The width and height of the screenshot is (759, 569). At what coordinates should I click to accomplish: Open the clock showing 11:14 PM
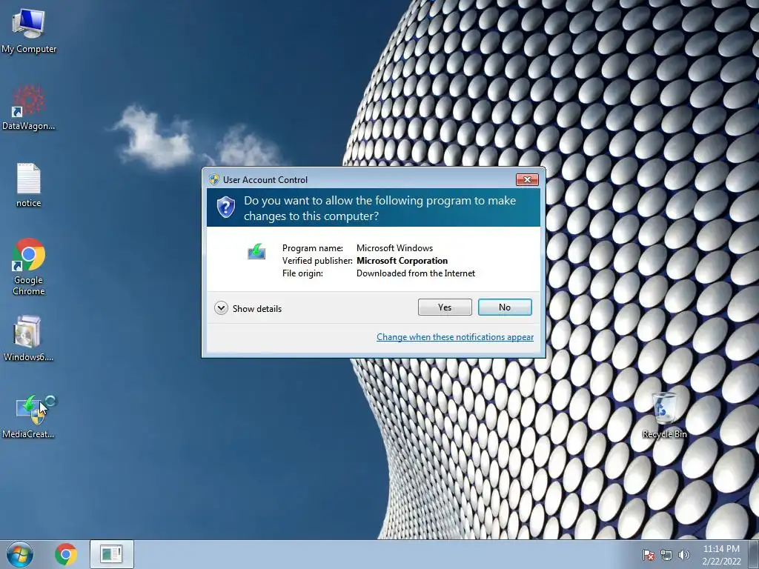click(721, 555)
